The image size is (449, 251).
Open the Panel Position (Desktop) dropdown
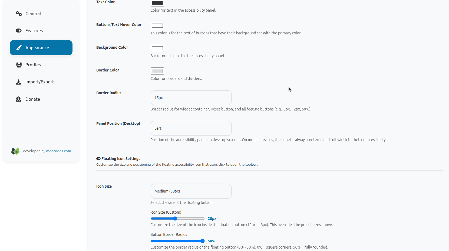tap(191, 128)
